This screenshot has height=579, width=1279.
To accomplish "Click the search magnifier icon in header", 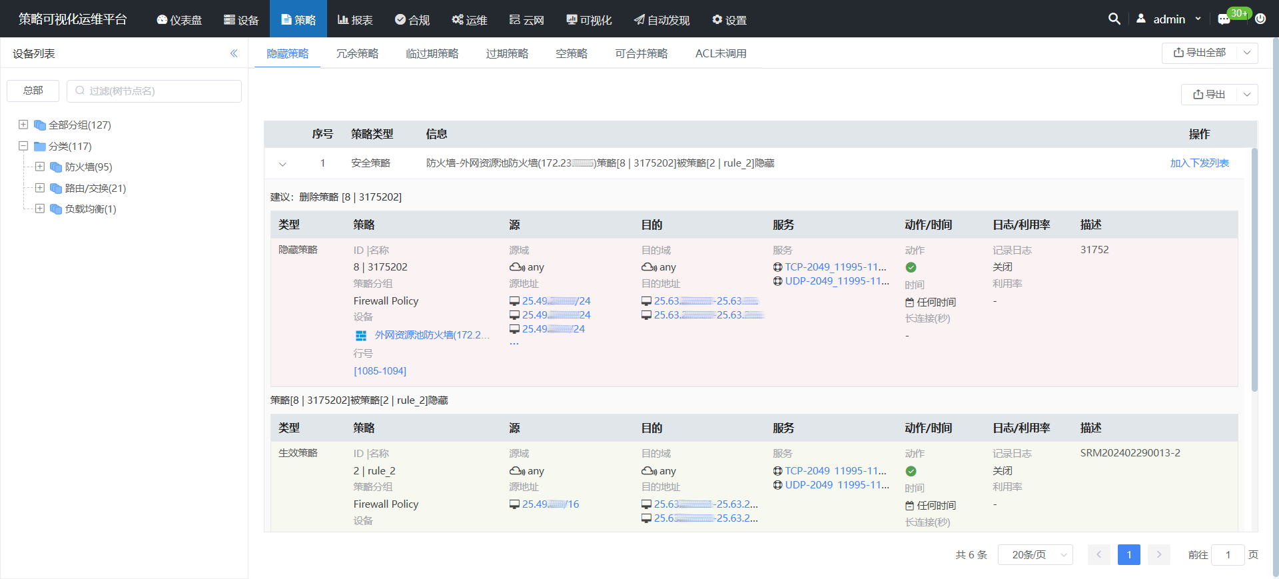I will click(1114, 19).
